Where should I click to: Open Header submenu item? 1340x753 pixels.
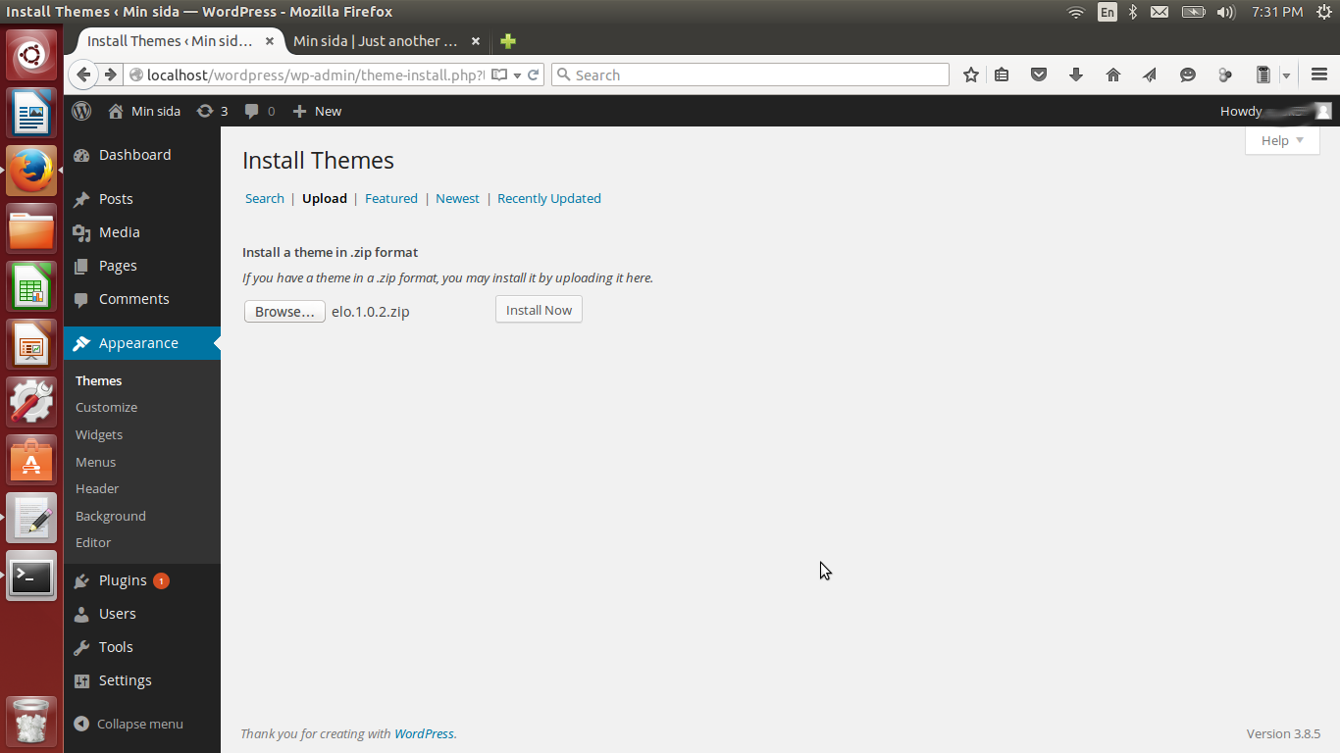pyautogui.click(x=97, y=488)
